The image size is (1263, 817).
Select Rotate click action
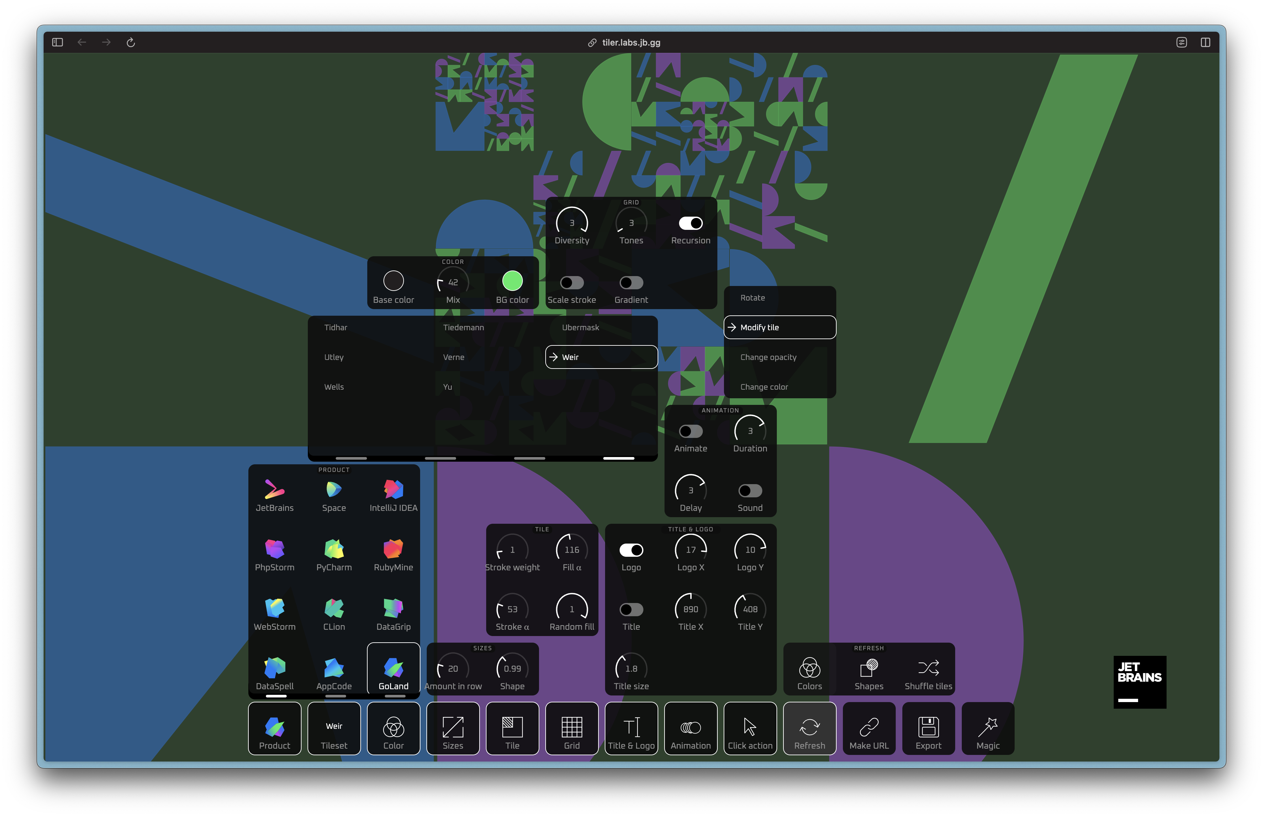[780, 298]
